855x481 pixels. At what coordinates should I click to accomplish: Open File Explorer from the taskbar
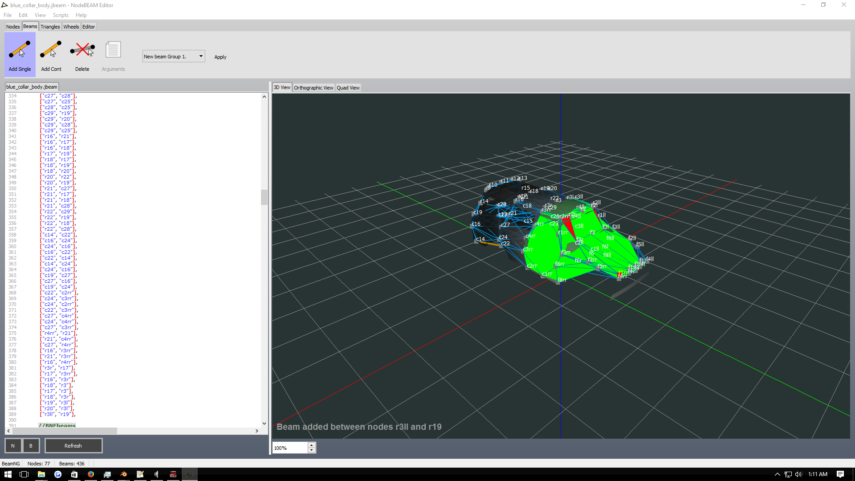coord(41,474)
